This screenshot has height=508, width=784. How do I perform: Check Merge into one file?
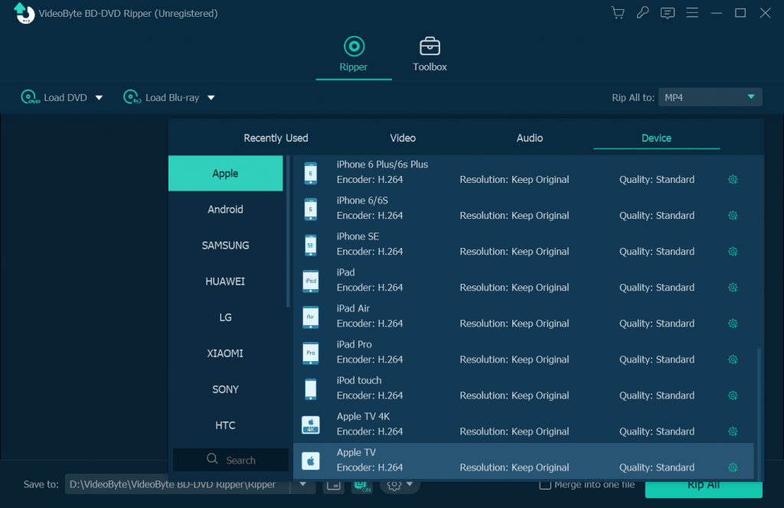[545, 484]
